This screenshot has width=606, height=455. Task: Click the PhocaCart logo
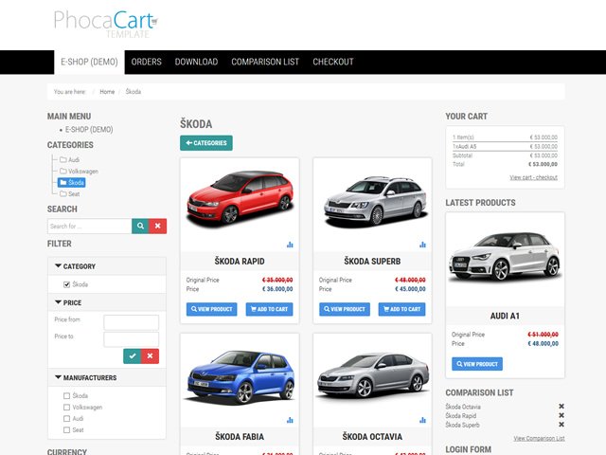coord(105,24)
